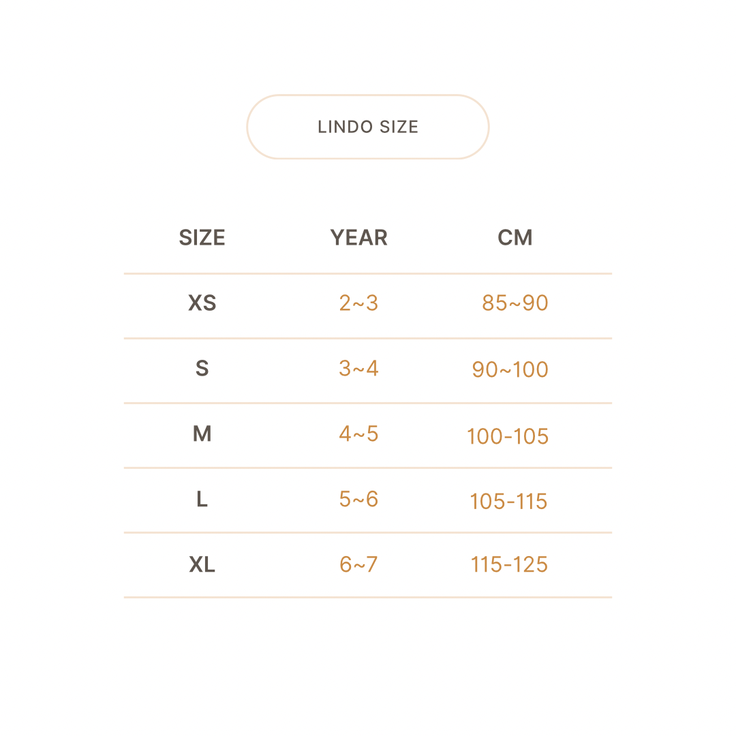Choose the L size row label
This screenshot has height=736, width=736.
[x=202, y=500]
